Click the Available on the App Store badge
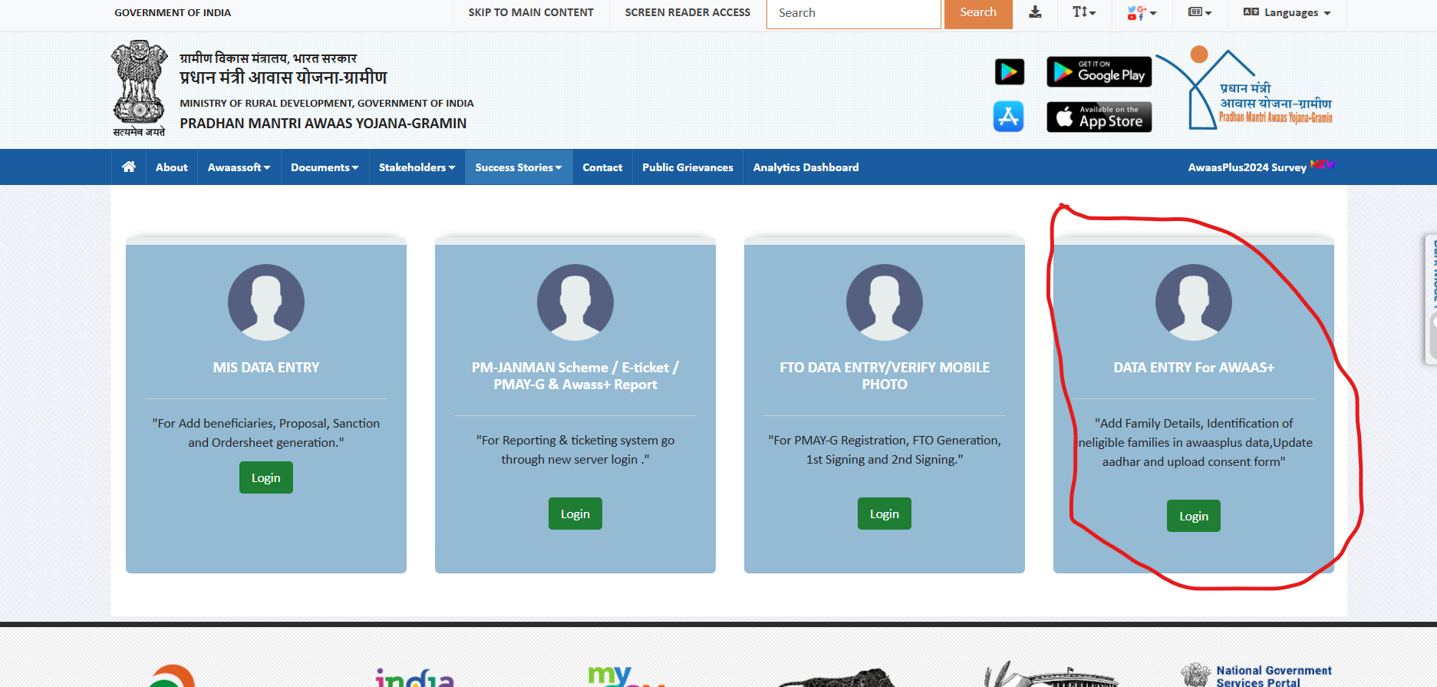The width and height of the screenshot is (1437, 687). (1099, 117)
